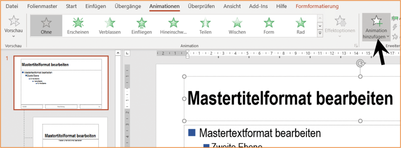Viewport: 401px width, 148px height.
Task: Open the Formformatierung tab
Action: [x=317, y=6]
